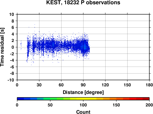Click the isolated data points near 5 degrees
This screenshot has height=114, width=153.
coord(21,45)
